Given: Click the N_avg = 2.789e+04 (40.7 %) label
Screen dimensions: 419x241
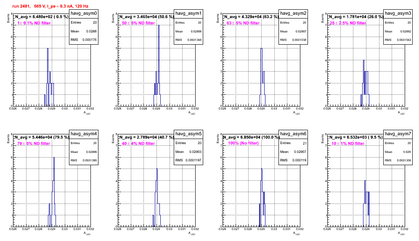Looking at the screenshot, I should (x=146, y=137).
